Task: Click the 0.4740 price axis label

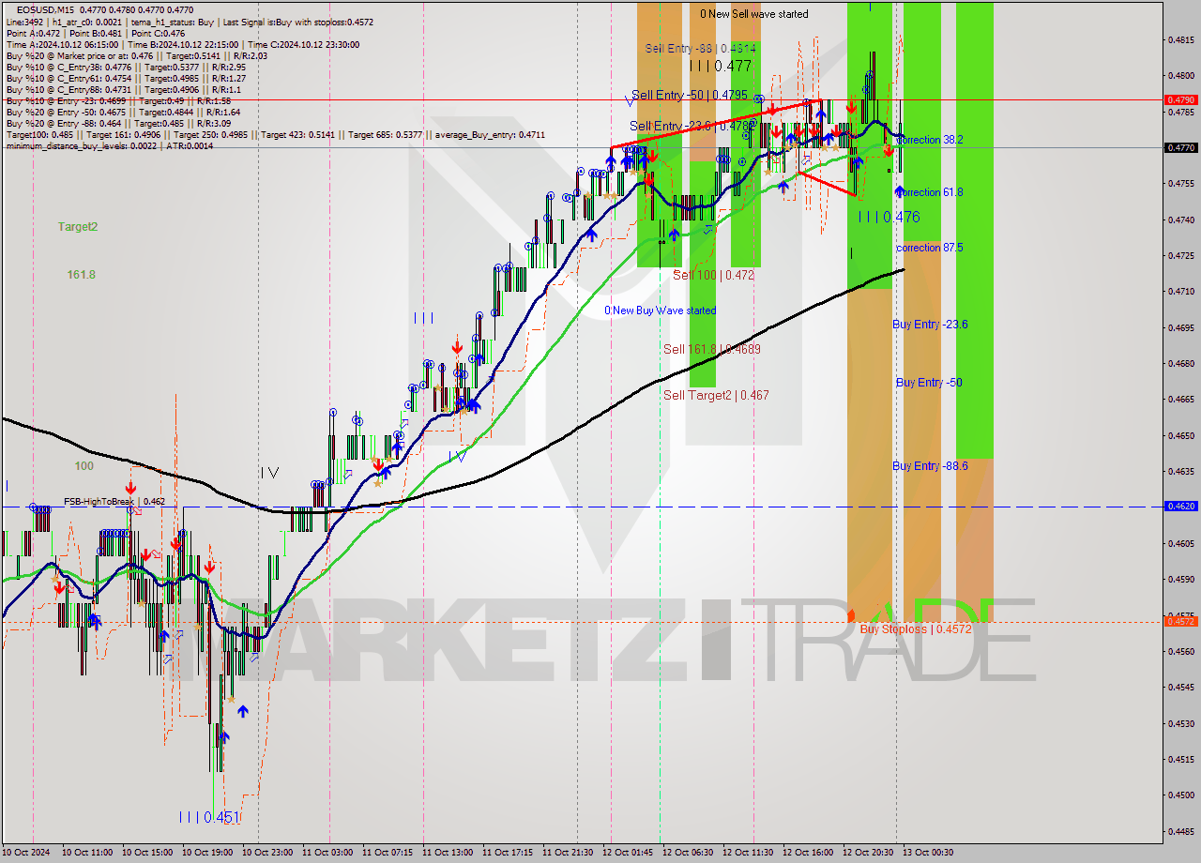Action: pyautogui.click(x=1180, y=220)
